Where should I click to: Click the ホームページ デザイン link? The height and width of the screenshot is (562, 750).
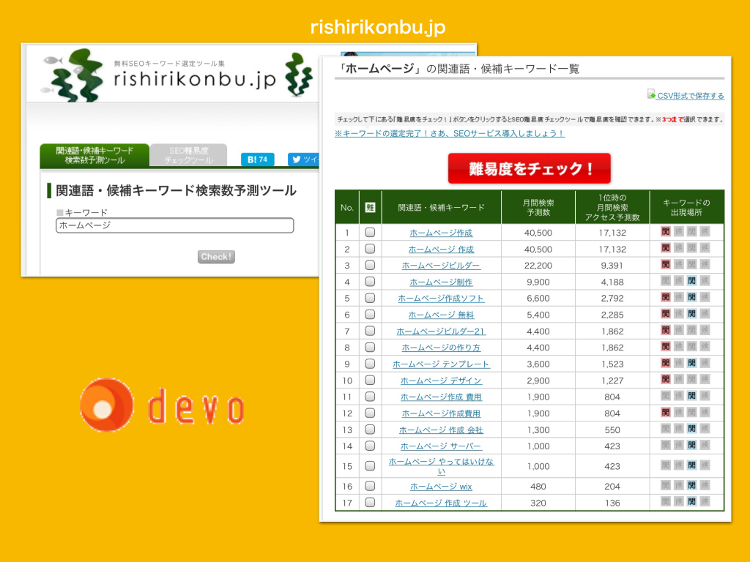(441, 381)
